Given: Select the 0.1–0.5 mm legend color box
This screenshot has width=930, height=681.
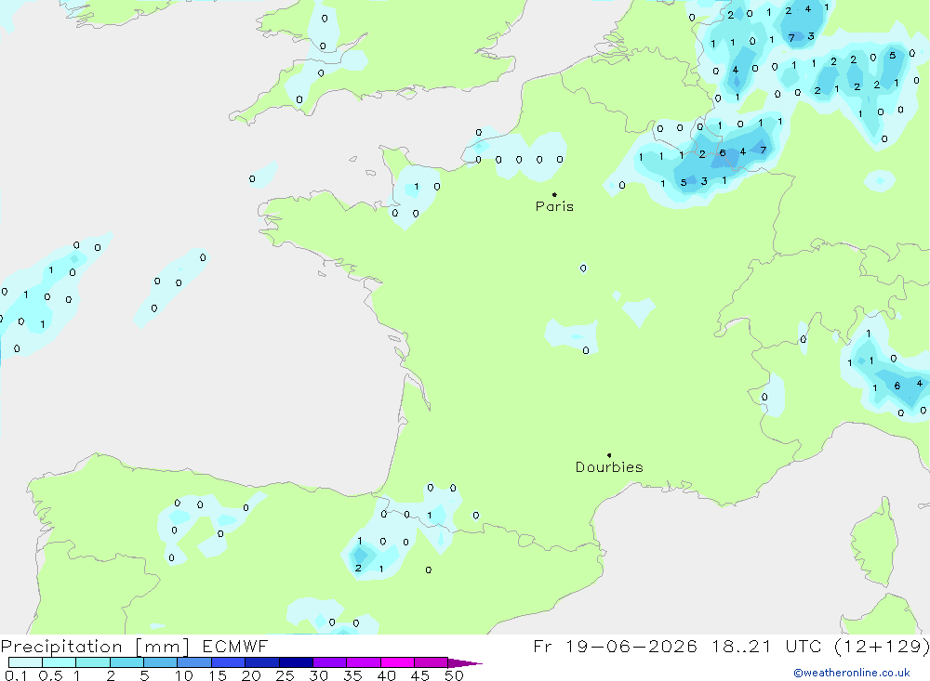Looking at the screenshot, I should point(25,662).
